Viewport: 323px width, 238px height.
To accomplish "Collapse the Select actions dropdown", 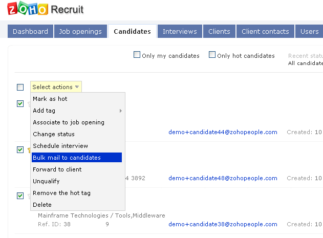I will (x=56, y=87).
